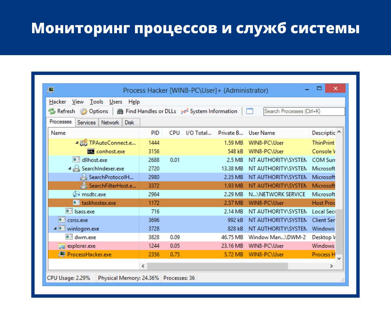Click the msdtc.exe process icon
The image size is (391, 312).
point(76,194)
